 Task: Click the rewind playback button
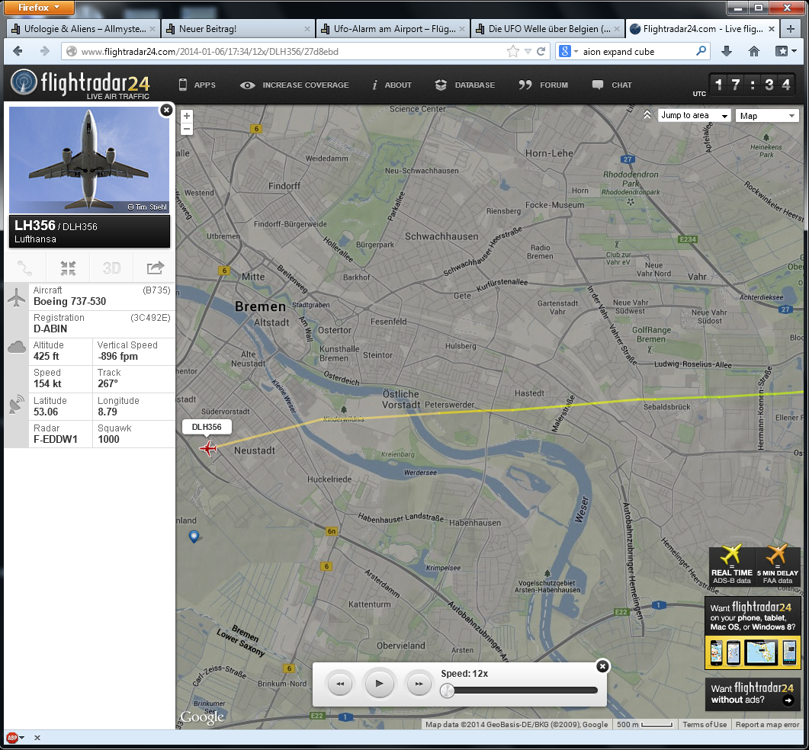tap(340, 684)
